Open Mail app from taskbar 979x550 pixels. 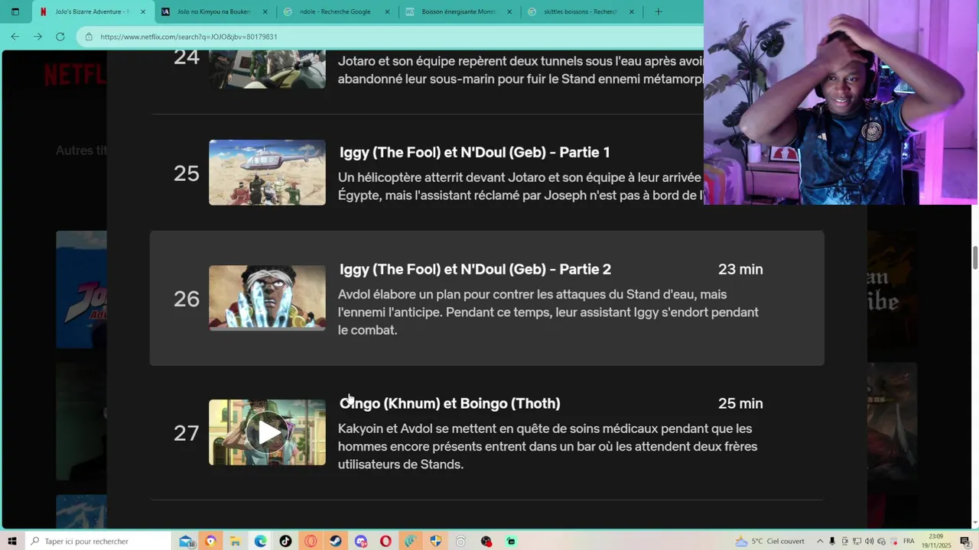click(186, 541)
